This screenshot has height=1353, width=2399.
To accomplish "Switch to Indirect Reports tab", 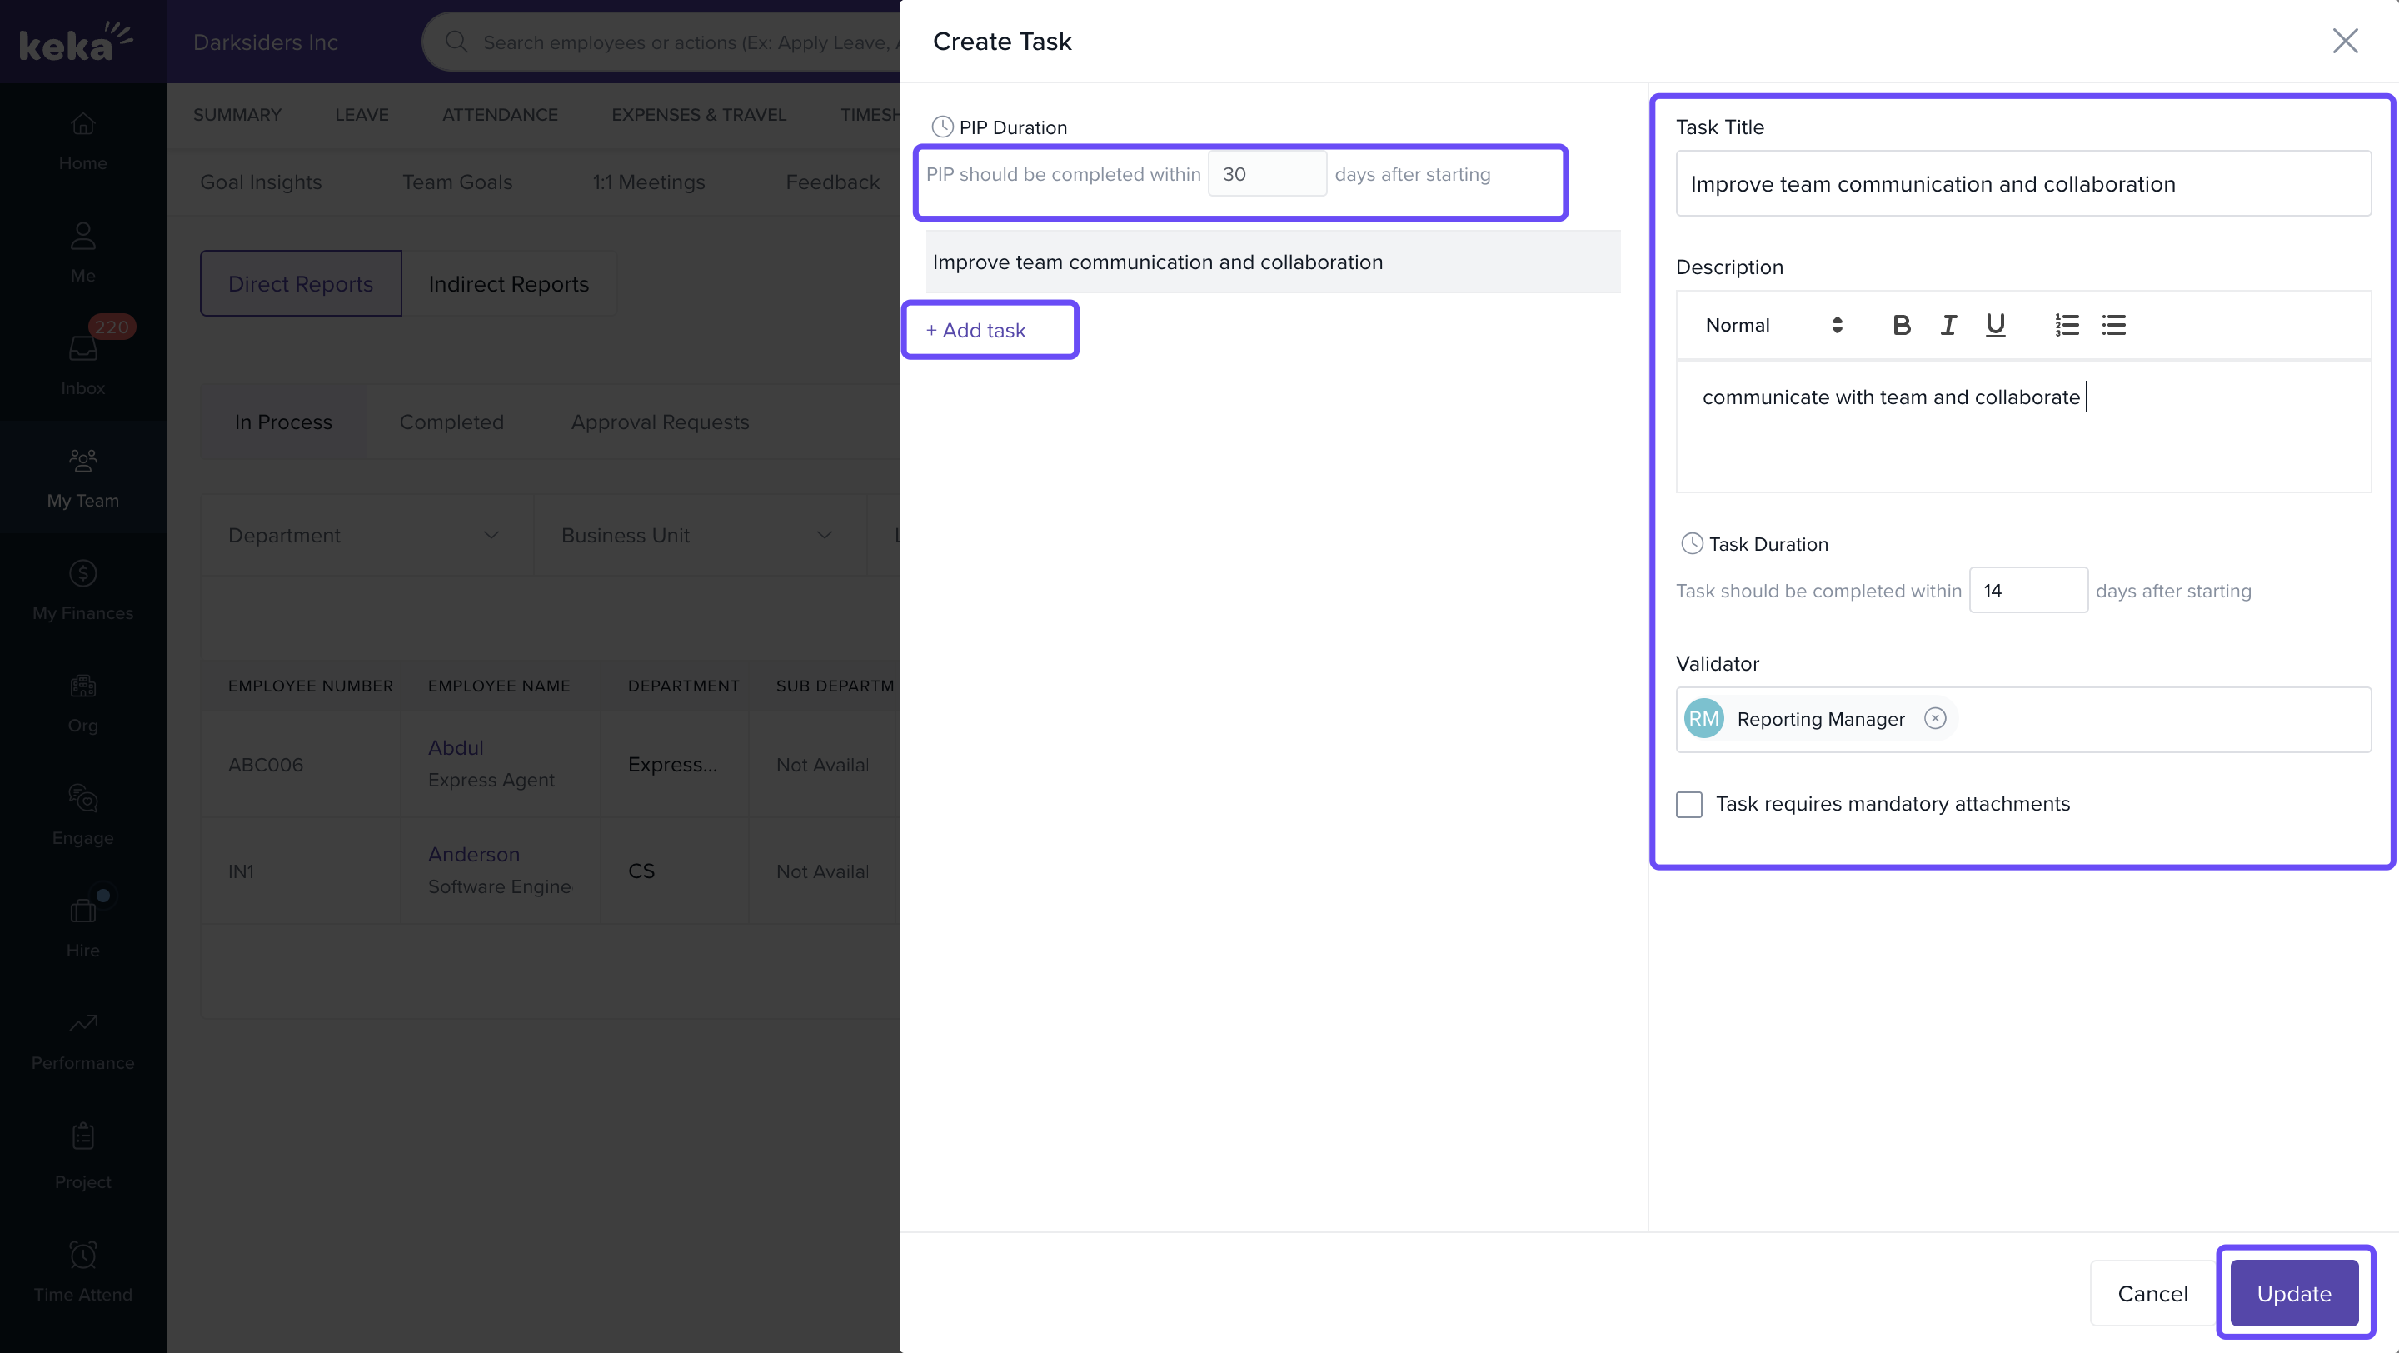I will (x=508, y=284).
